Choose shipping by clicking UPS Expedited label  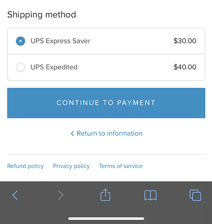54,67
